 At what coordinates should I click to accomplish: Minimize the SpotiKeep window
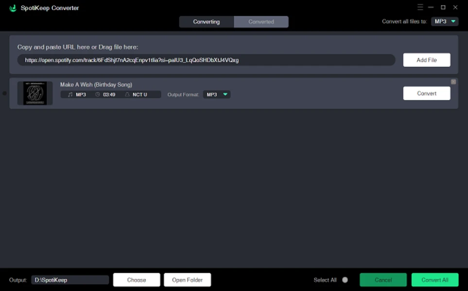tap(431, 7)
